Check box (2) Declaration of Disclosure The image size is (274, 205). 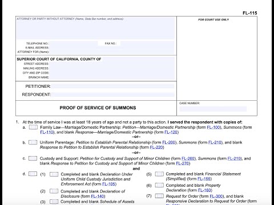pyautogui.click(x=54, y=191)
